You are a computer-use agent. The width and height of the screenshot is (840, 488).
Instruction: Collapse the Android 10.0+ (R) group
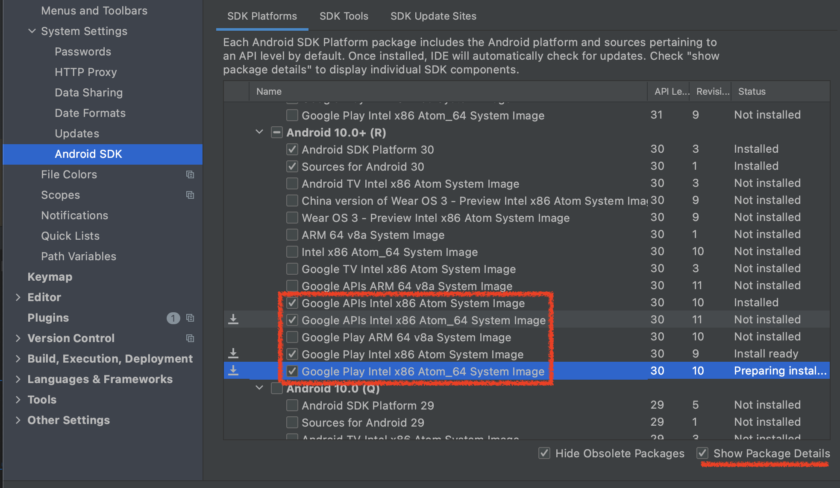pos(259,132)
